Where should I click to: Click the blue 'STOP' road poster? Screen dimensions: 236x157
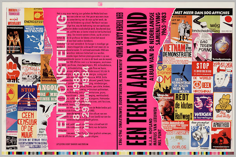(x=27, y=97)
